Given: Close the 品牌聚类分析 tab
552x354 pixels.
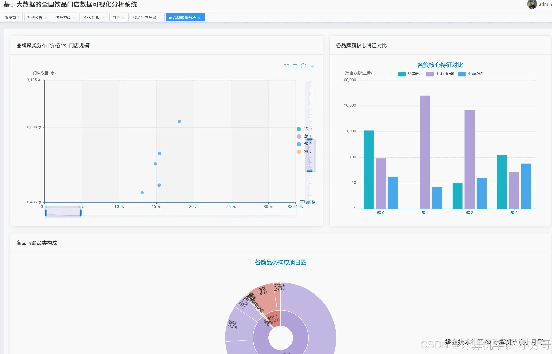Looking at the screenshot, I should 199,18.
